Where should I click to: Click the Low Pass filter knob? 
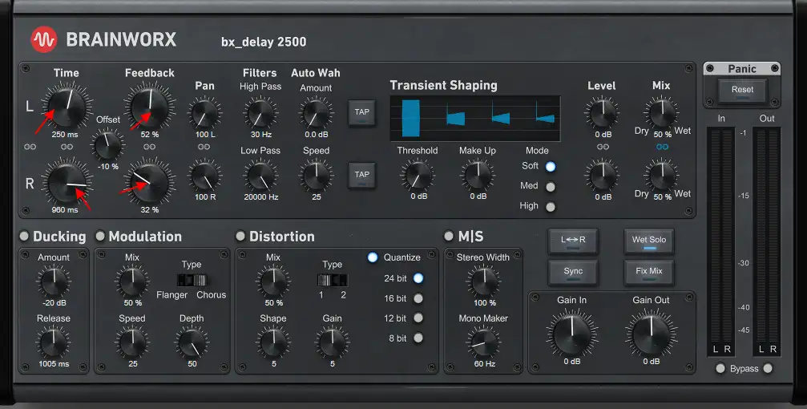click(x=260, y=176)
